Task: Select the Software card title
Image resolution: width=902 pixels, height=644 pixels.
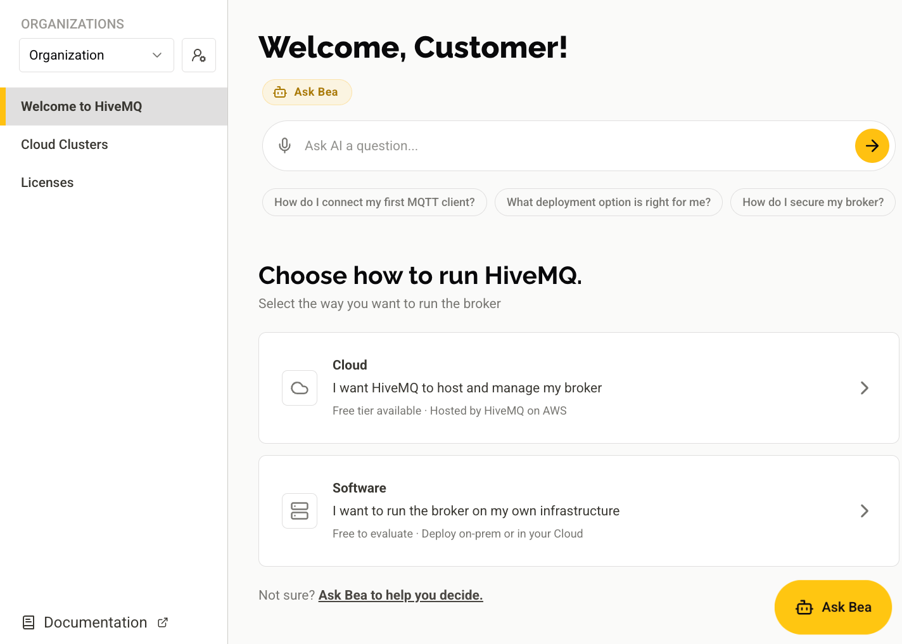Action: click(359, 488)
